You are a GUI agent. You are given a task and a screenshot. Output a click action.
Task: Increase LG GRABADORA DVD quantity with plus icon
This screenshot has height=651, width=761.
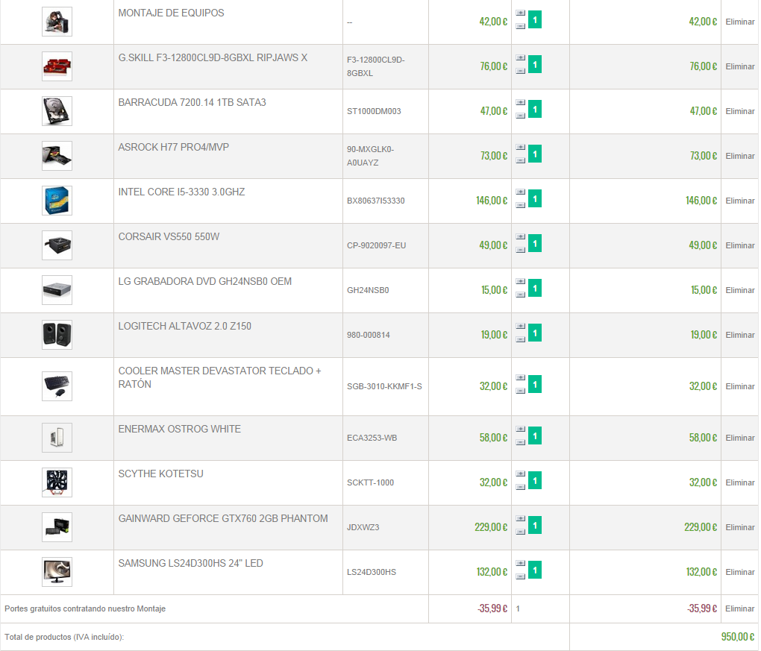tap(520, 281)
